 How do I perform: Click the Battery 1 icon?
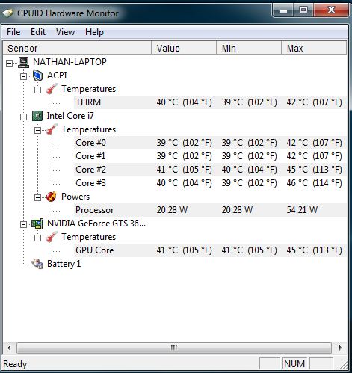pos(37,264)
